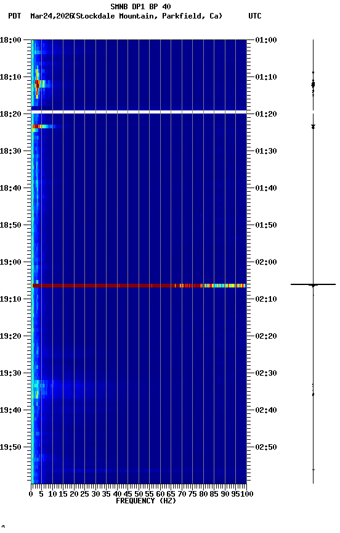Click the faint horizontal band near 19:56

click(x=139, y=471)
